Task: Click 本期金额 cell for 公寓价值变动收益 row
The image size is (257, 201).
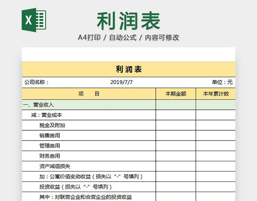Action: pos(176,176)
